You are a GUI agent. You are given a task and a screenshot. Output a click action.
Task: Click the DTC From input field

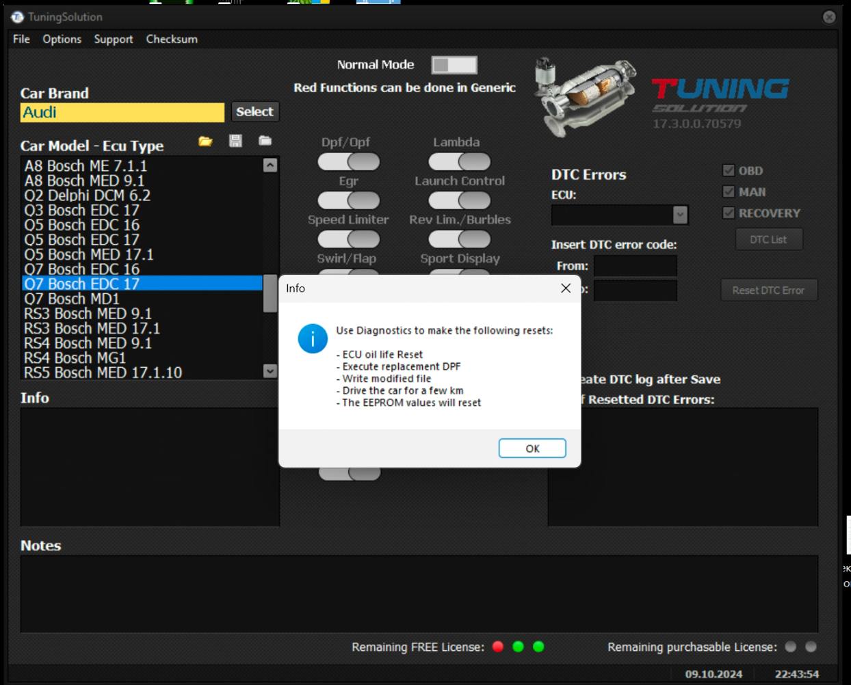point(636,265)
